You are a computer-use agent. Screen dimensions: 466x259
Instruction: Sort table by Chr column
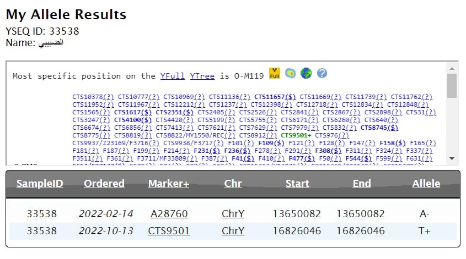coord(233,184)
